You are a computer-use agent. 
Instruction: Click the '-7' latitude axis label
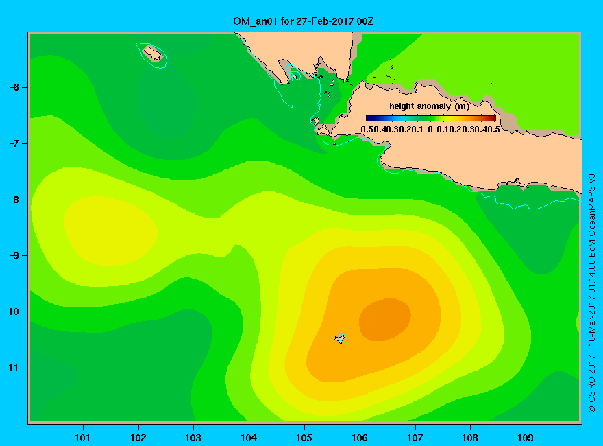pos(14,143)
